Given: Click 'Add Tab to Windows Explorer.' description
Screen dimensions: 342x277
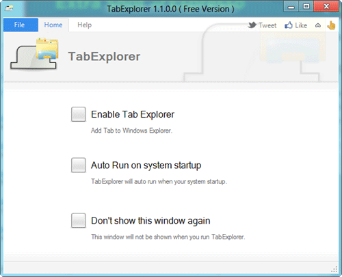Looking at the screenshot, I should click(x=131, y=131).
